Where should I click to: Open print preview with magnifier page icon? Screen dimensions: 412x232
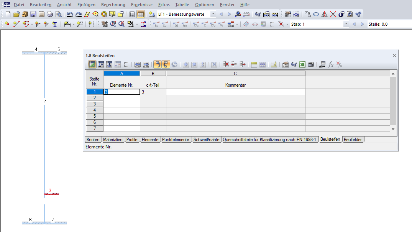pyautogui.click(x=58, y=14)
